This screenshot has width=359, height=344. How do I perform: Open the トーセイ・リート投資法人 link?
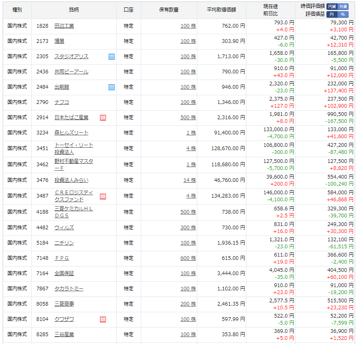(74, 148)
